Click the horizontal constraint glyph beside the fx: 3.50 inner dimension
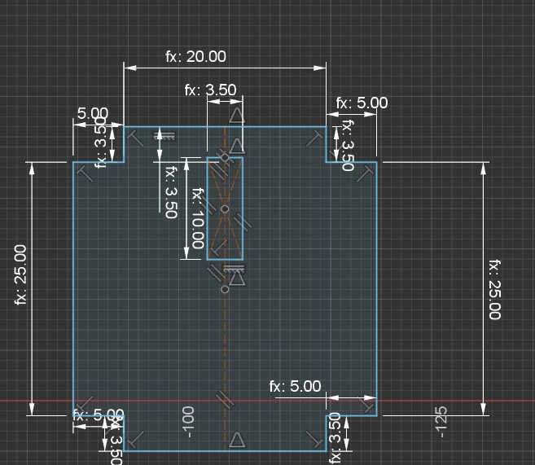 tap(165, 135)
